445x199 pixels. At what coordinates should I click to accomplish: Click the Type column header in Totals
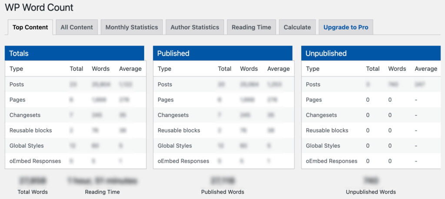(16, 69)
